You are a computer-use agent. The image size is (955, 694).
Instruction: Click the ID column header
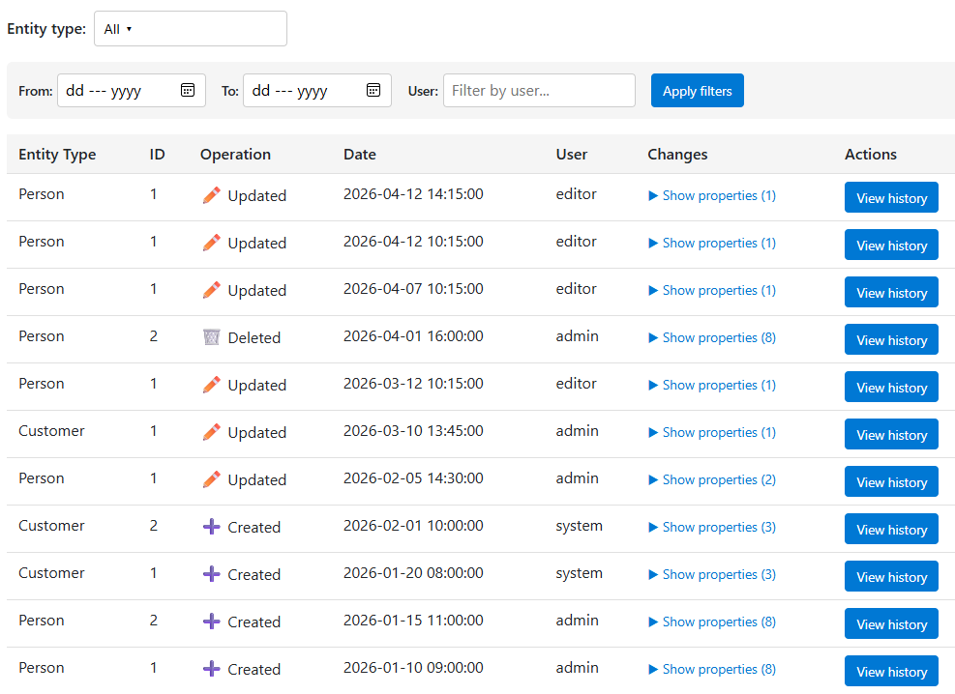click(157, 155)
